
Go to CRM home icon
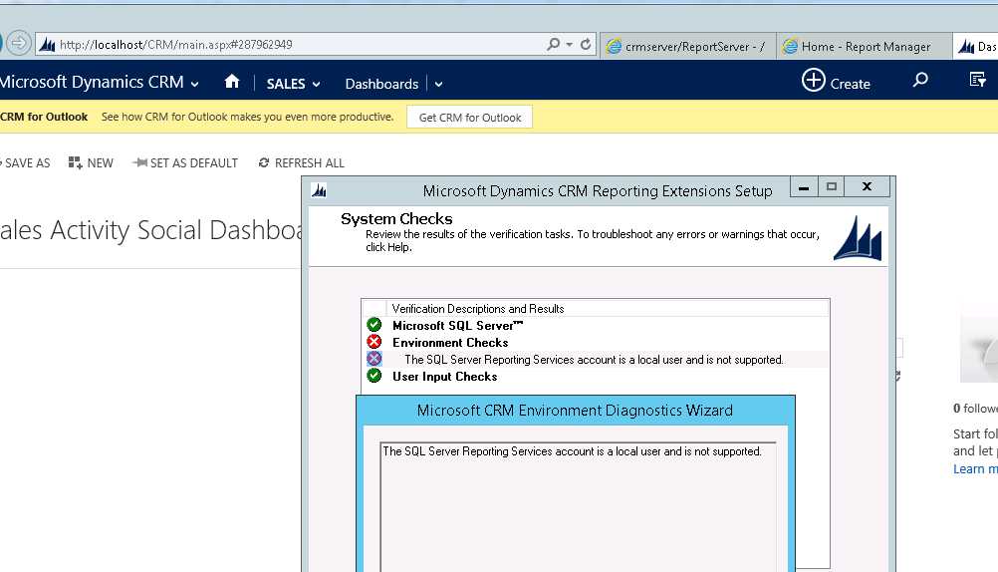(232, 82)
